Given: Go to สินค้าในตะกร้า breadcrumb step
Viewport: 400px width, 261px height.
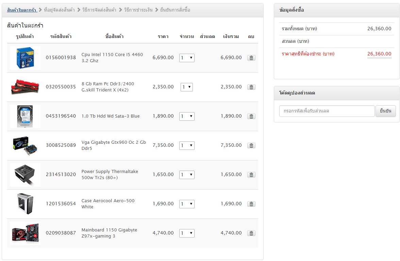Looking at the screenshot, I should click(x=22, y=10).
